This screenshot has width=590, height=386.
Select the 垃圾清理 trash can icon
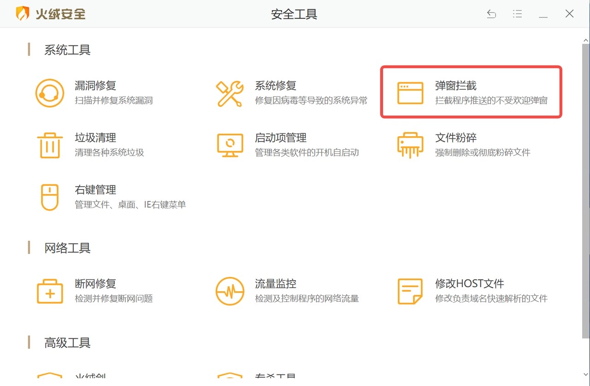[49, 145]
